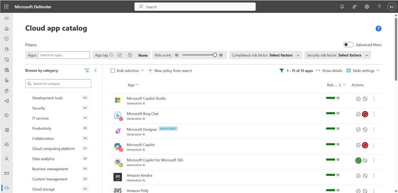Click Microsoft Copilot Studio green risk bar

[x=331, y=97]
